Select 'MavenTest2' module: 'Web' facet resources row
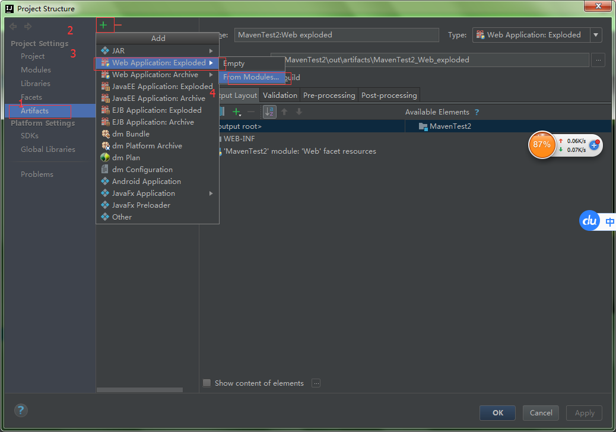 pyautogui.click(x=311, y=151)
